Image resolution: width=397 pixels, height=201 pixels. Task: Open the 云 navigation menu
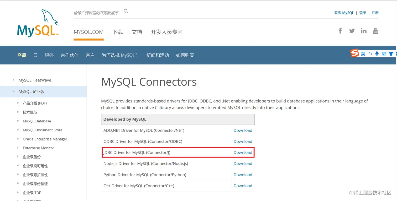pyautogui.click(x=35, y=55)
